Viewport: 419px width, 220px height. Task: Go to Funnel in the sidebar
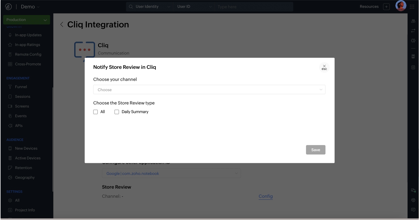21,87
